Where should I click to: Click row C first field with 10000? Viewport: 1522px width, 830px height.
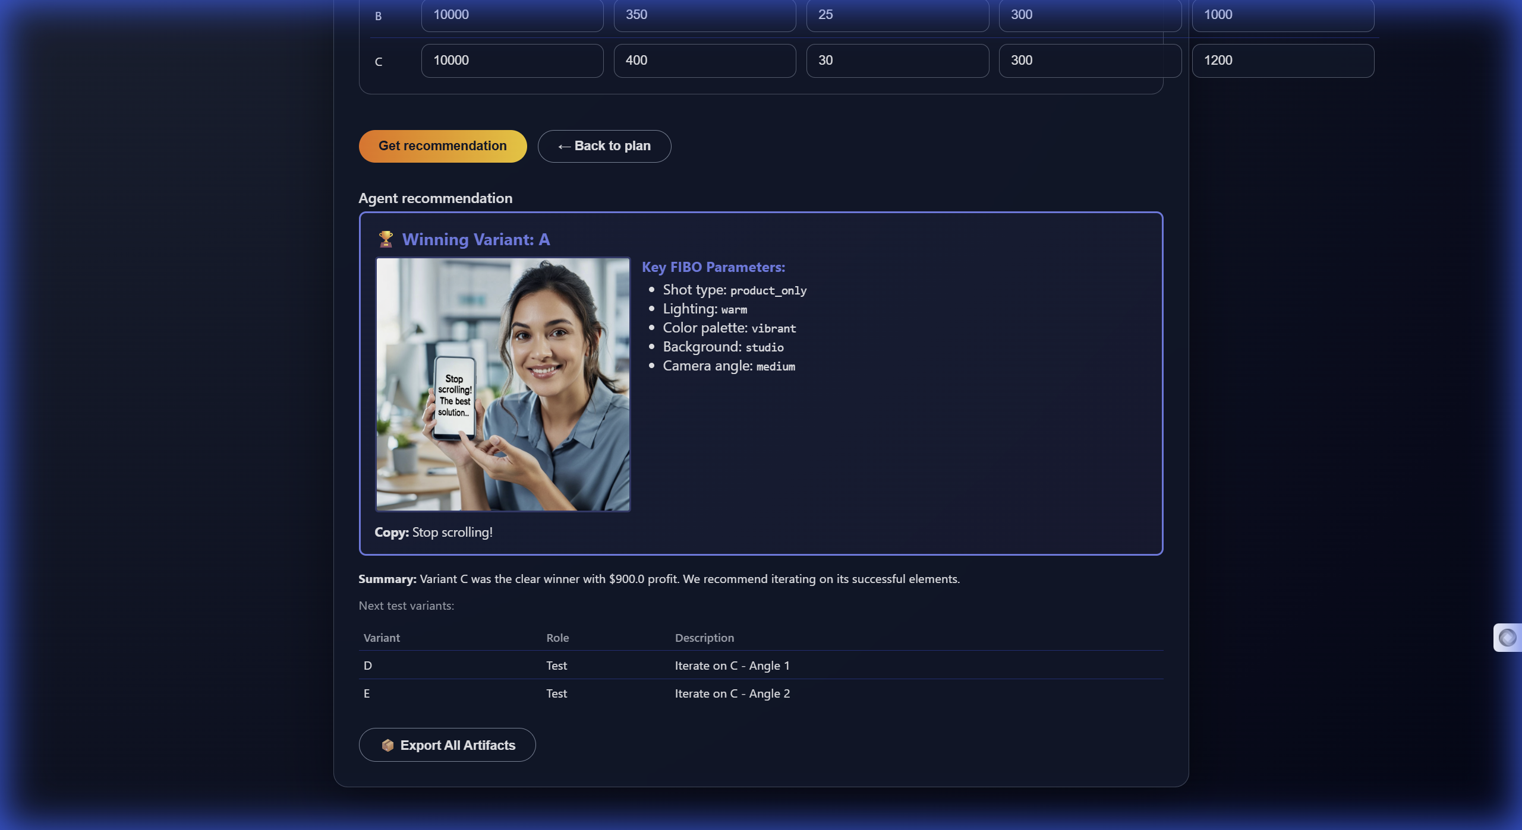click(x=512, y=61)
